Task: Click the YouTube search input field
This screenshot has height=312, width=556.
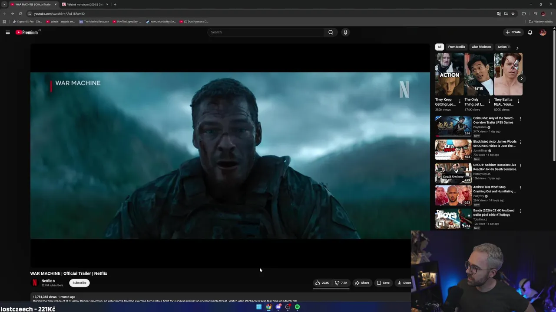Action: [x=266, y=32]
